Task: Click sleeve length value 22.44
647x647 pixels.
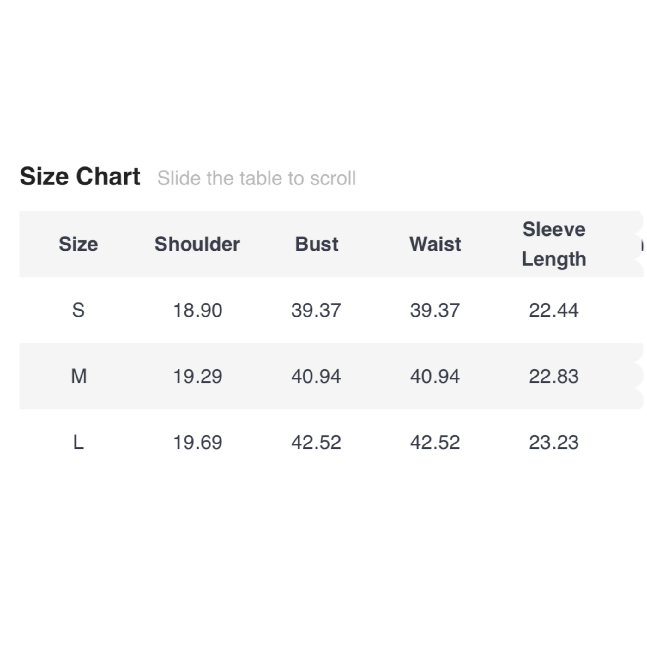Action: [553, 310]
